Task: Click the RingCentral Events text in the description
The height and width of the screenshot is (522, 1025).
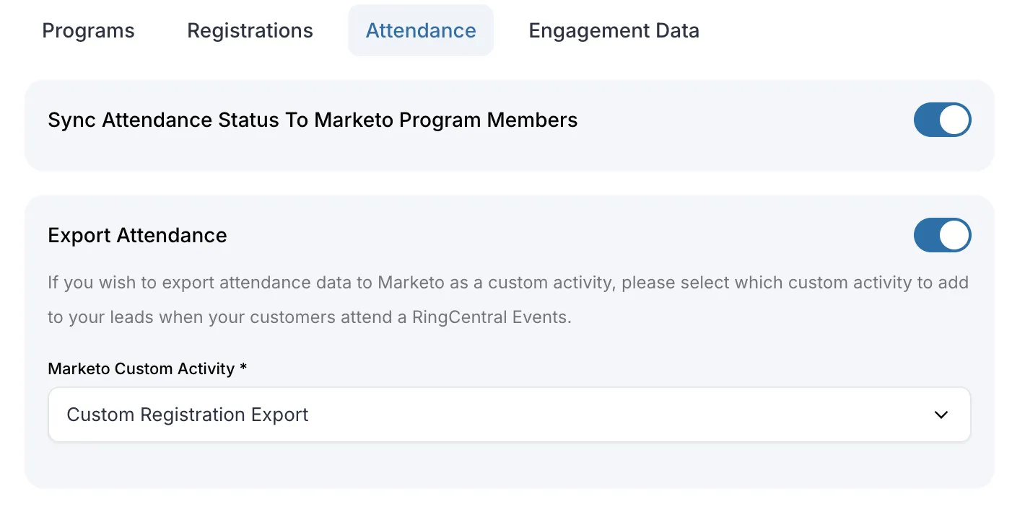Action: [491, 317]
